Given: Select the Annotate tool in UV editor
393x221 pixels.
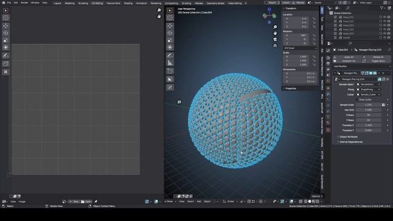Looking at the screenshot, I should coord(6,56).
